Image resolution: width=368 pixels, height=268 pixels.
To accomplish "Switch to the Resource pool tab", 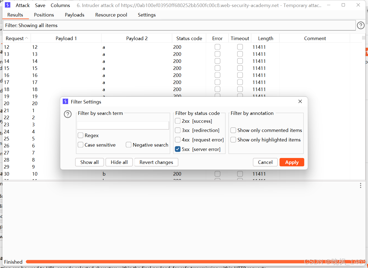I will (x=111, y=15).
